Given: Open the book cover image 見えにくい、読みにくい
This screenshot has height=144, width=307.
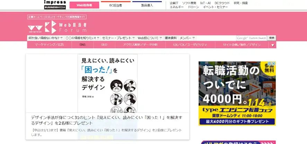Looking at the screenshot, I should [107, 83].
